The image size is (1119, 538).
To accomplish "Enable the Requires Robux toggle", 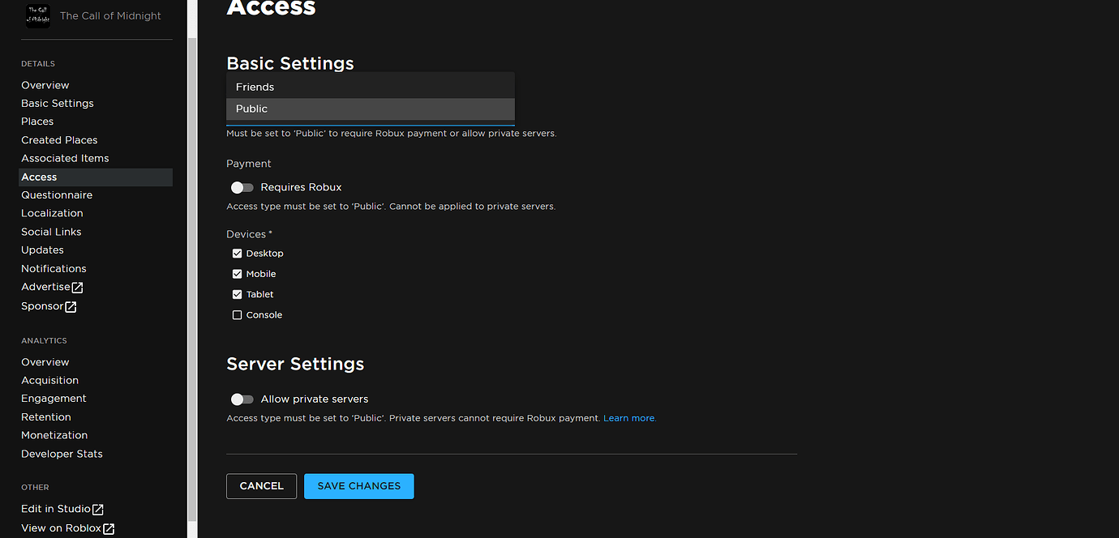I will click(242, 187).
